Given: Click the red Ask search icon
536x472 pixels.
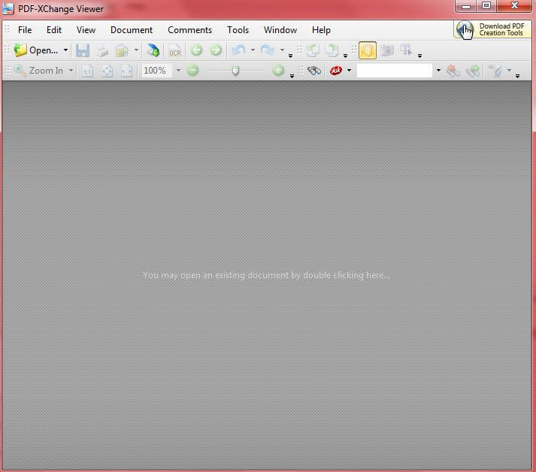Looking at the screenshot, I should [x=336, y=71].
